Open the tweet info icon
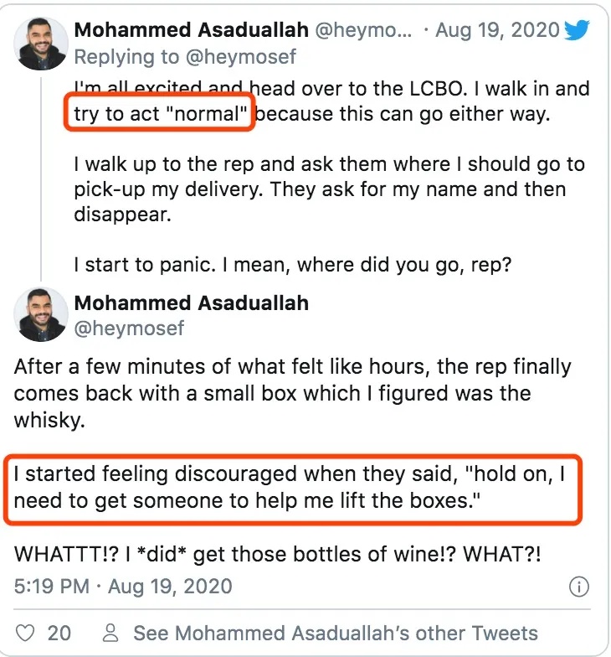This screenshot has height=657, width=611. tap(578, 587)
